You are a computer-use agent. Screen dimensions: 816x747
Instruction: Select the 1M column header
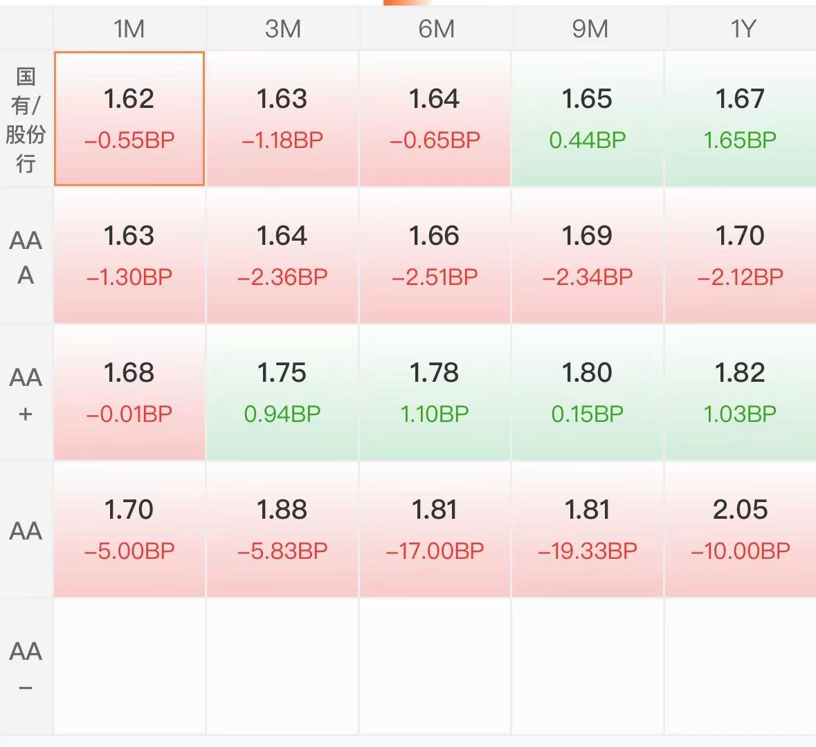click(129, 28)
